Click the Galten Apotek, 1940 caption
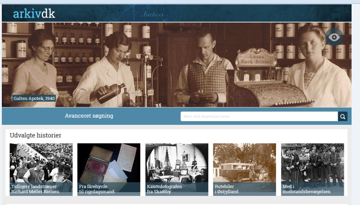Image resolution: width=360 pixels, height=205 pixels. (x=34, y=98)
